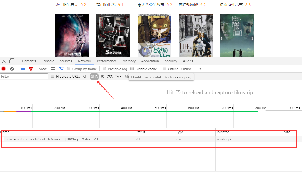This screenshot has height=172, width=302.
Task: Filter requests by CSS
Action: pos(110,77)
